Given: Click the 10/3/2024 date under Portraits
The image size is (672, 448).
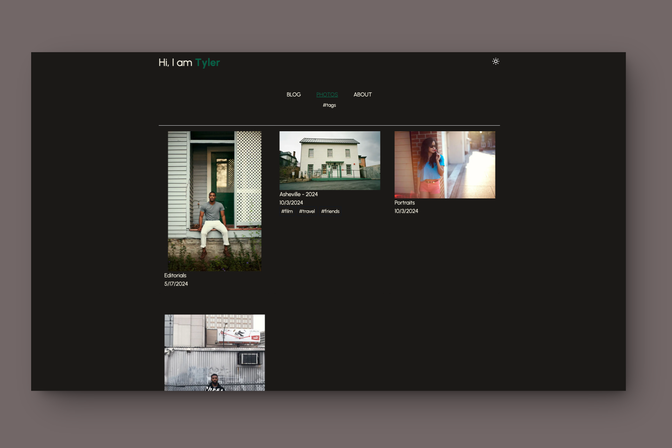Looking at the screenshot, I should 406,211.
